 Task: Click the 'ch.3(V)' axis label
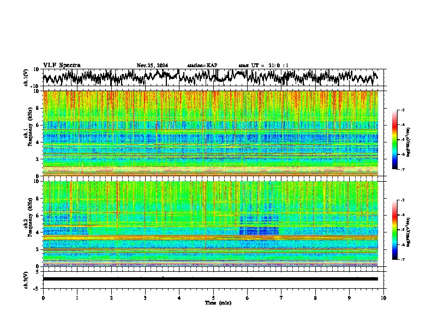(x=26, y=281)
